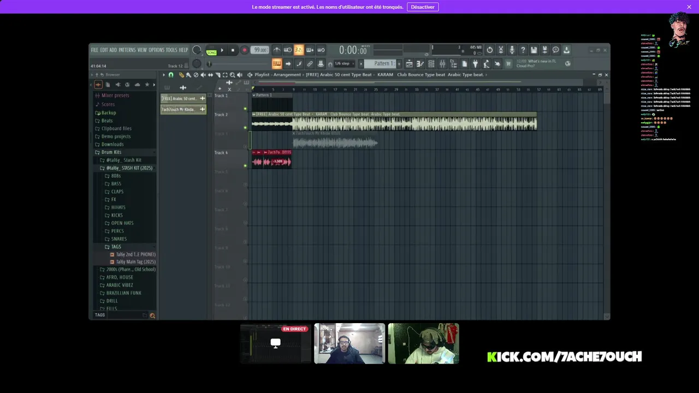Select the EN DIRECT screen-share thumbnail

[276, 343]
